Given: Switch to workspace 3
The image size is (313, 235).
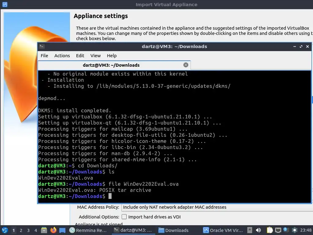Looking at the screenshot, I should click(x=28, y=230).
